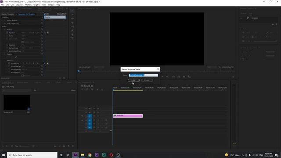Click the nested sequence Name input field

tap(144, 75)
